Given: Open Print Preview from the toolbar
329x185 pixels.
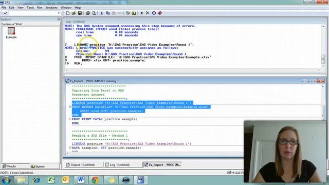Looking at the screenshot, I should tap(94, 13).
